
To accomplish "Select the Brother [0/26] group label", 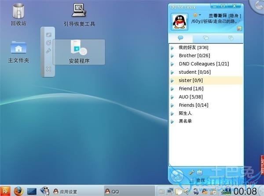I will click(194, 56).
